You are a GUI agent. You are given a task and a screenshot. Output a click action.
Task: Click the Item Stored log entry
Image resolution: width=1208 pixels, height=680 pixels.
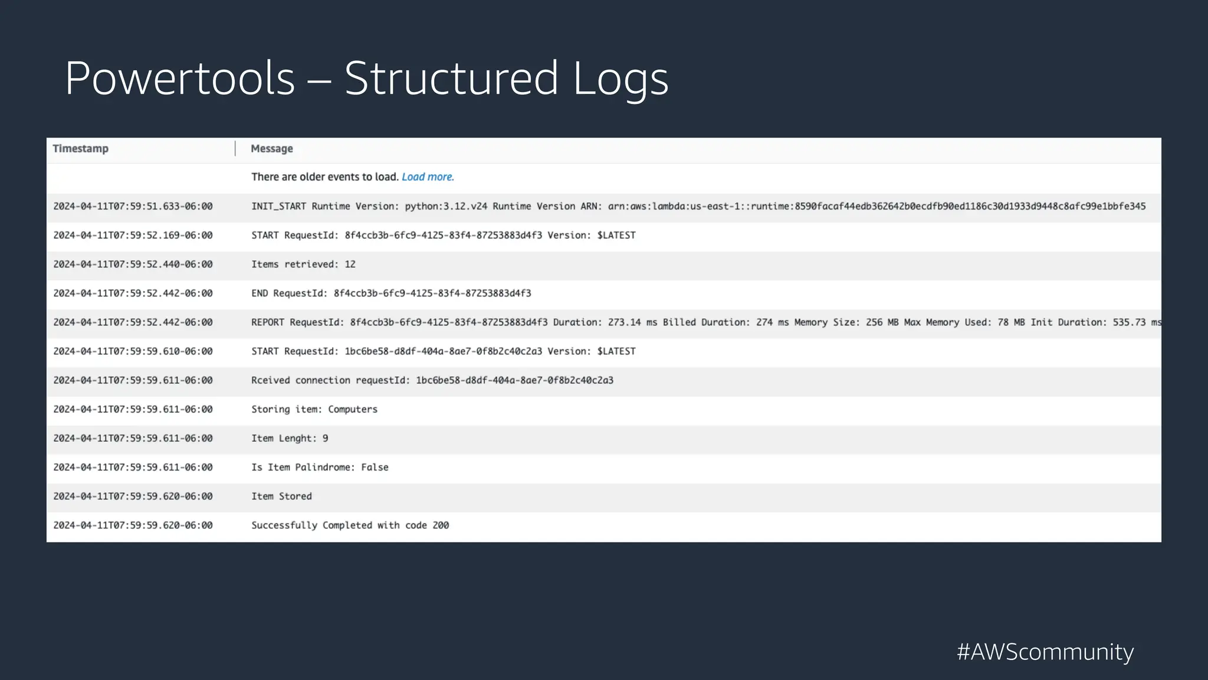281,496
